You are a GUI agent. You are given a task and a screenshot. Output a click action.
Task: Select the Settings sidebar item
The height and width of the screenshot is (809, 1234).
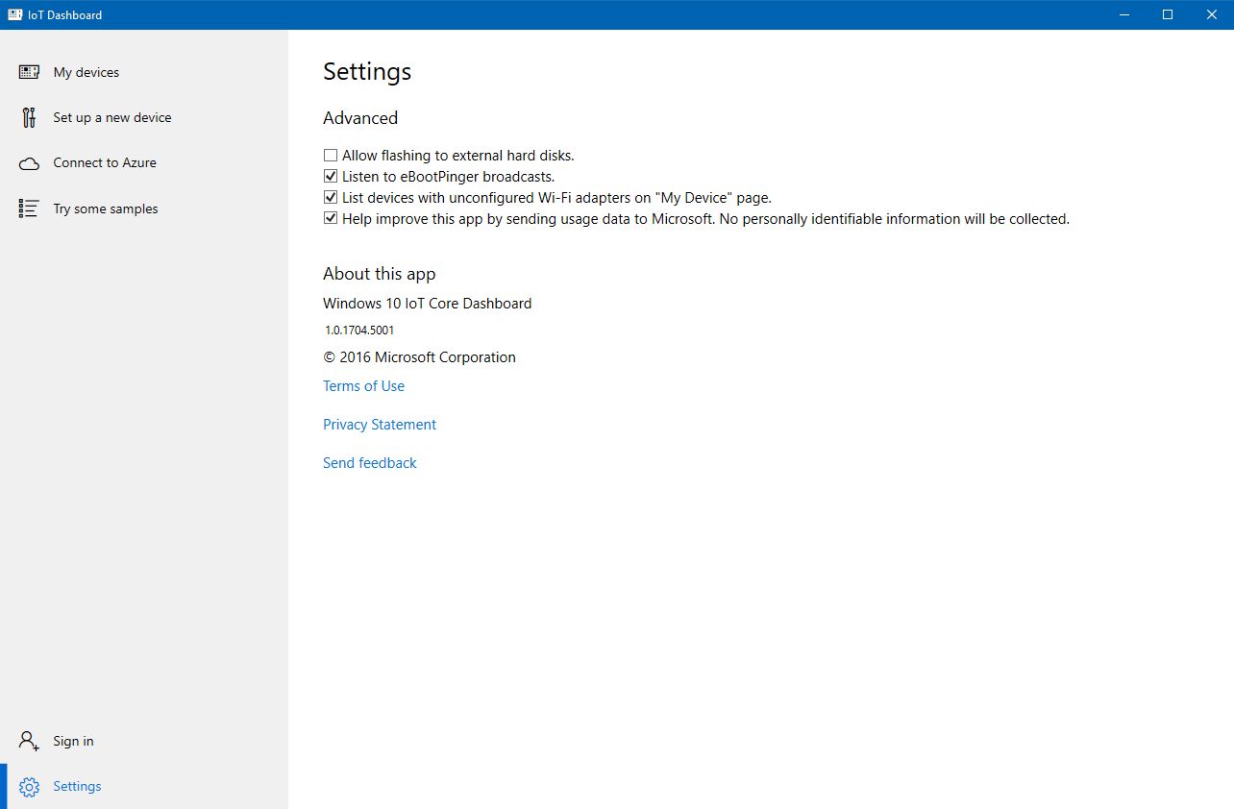point(144,787)
